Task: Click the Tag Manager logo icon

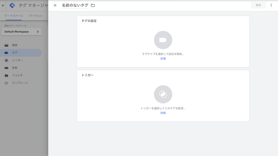Action: tap(12, 5)
